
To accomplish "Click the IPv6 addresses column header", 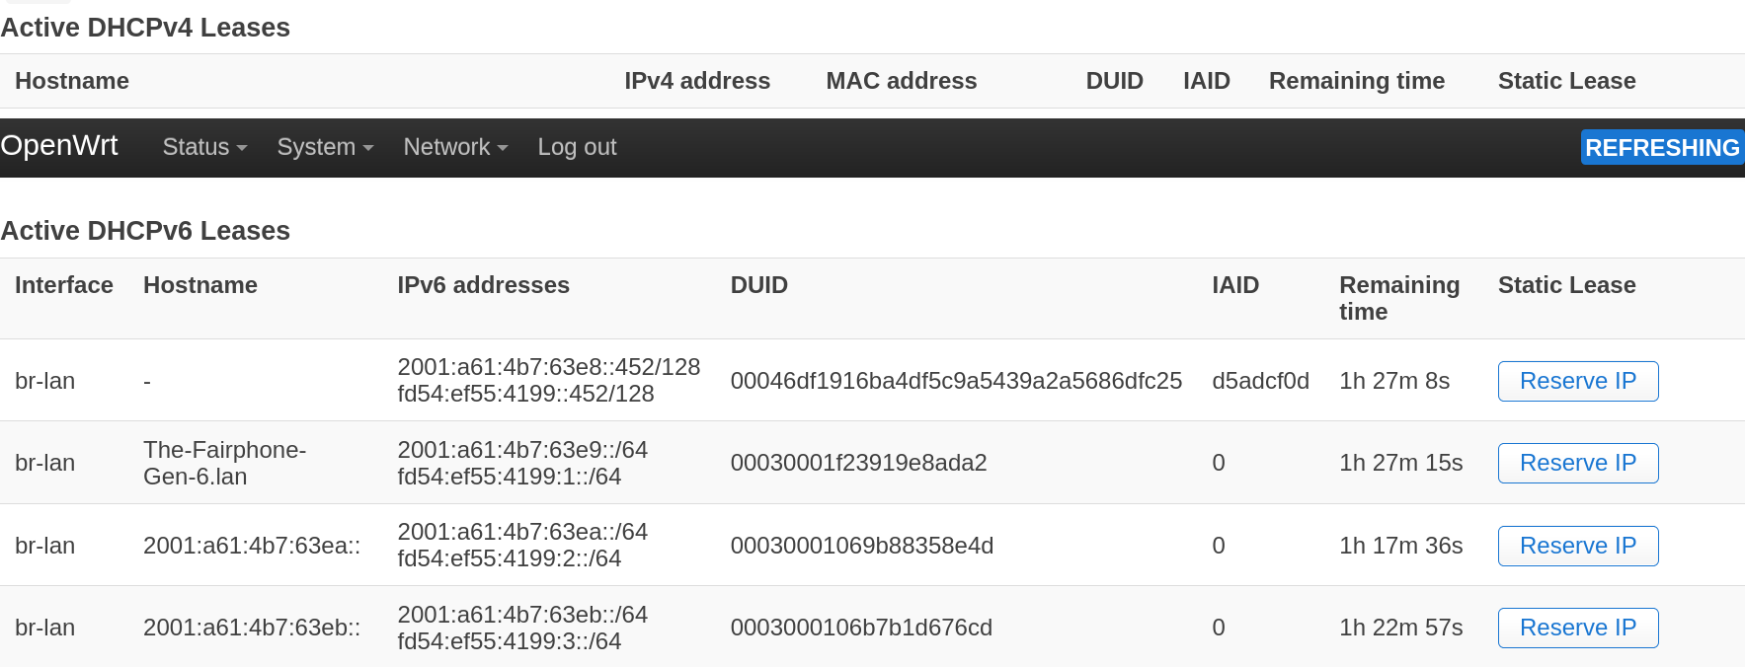I will 483,285.
